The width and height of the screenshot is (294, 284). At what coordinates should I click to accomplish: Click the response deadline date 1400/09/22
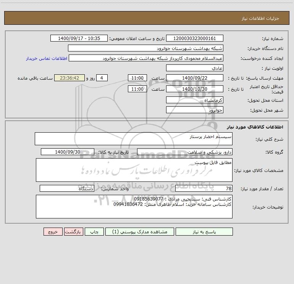[x=195, y=78]
